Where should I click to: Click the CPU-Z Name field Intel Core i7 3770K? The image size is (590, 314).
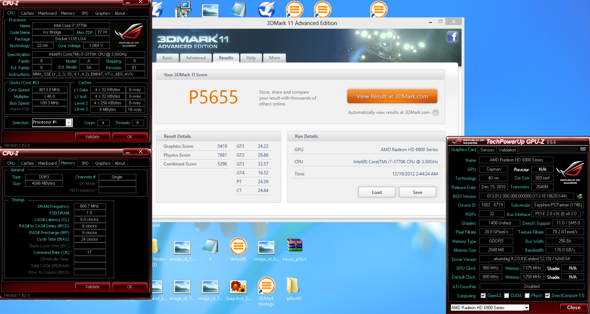point(71,25)
